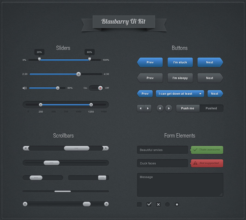Click the large blue Prev button
The image size is (246, 220).
click(x=150, y=62)
